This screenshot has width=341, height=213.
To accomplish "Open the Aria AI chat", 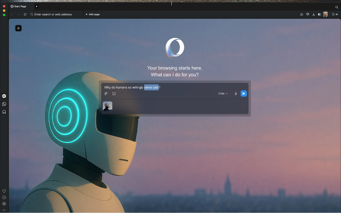I will [335, 14].
